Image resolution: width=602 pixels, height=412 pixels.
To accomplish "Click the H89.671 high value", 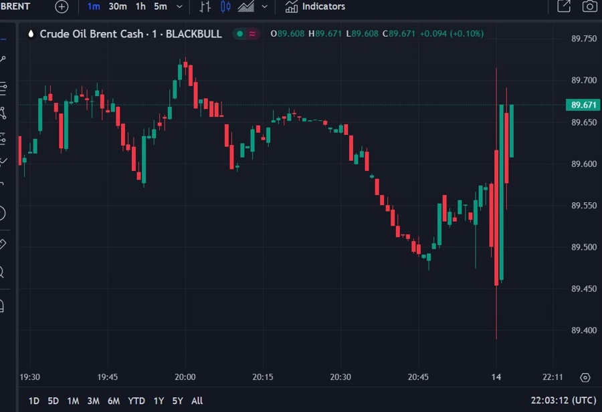I will point(325,34).
